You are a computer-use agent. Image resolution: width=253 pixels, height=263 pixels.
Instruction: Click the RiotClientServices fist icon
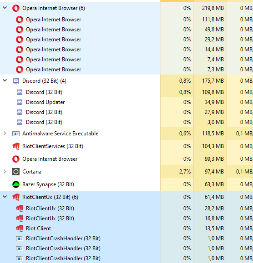point(16,146)
